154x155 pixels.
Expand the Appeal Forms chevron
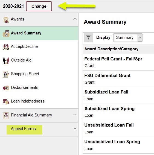pyautogui.click(x=75, y=128)
